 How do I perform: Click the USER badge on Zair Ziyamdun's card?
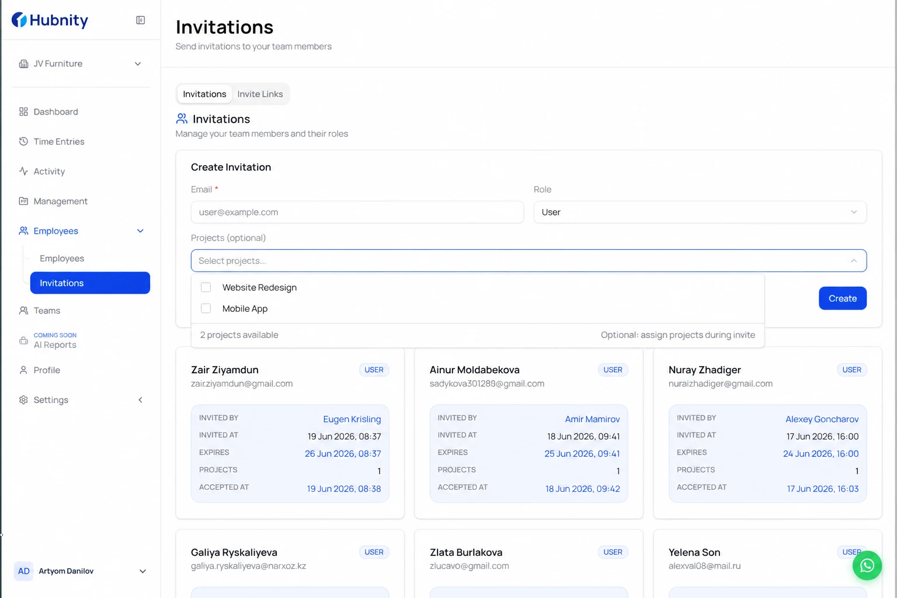(x=374, y=370)
